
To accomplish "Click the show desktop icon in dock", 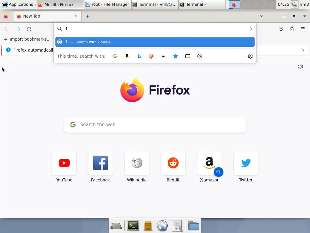I will coord(116,226).
